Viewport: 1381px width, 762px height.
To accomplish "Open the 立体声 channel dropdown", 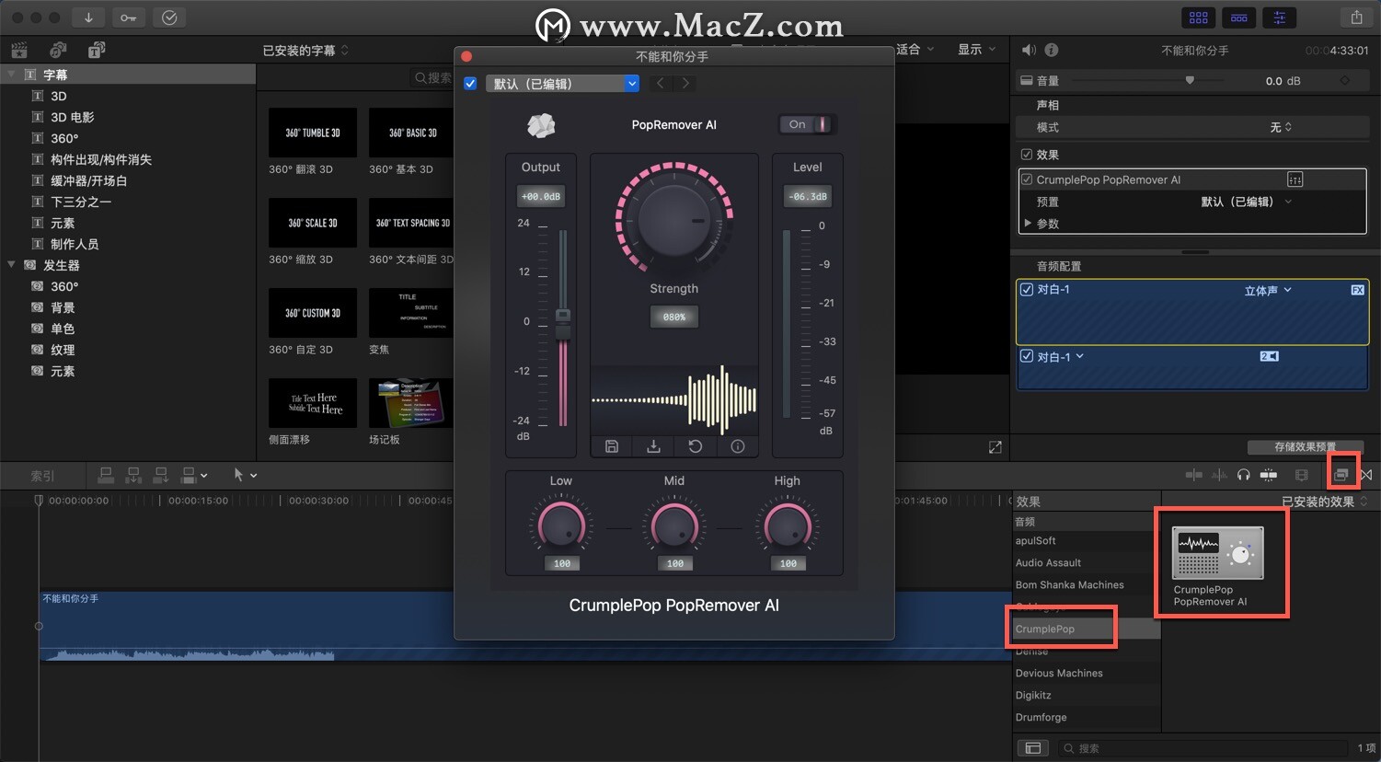I will click(x=1268, y=291).
